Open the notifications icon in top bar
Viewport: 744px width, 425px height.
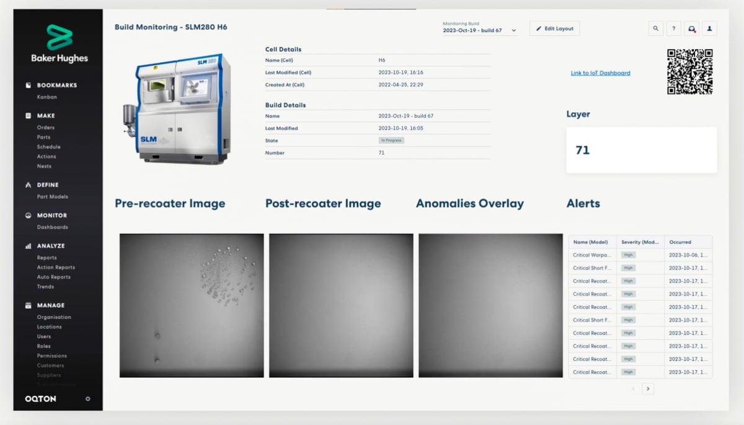coord(691,28)
